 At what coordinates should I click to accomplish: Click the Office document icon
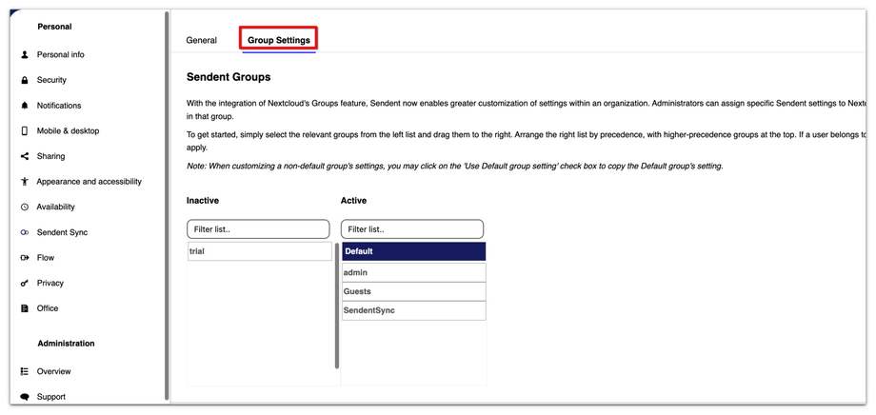pyautogui.click(x=25, y=308)
